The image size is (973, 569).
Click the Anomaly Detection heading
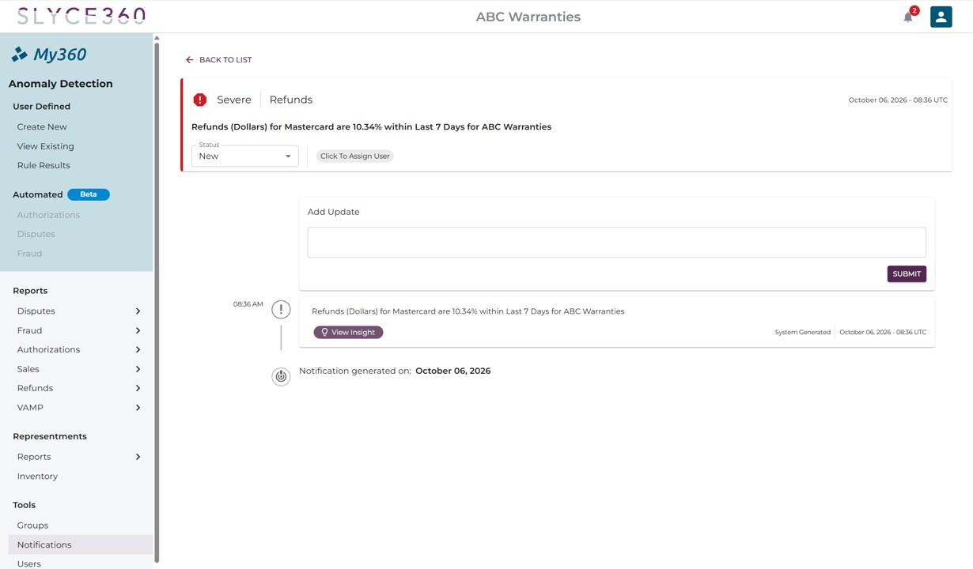[x=61, y=84]
